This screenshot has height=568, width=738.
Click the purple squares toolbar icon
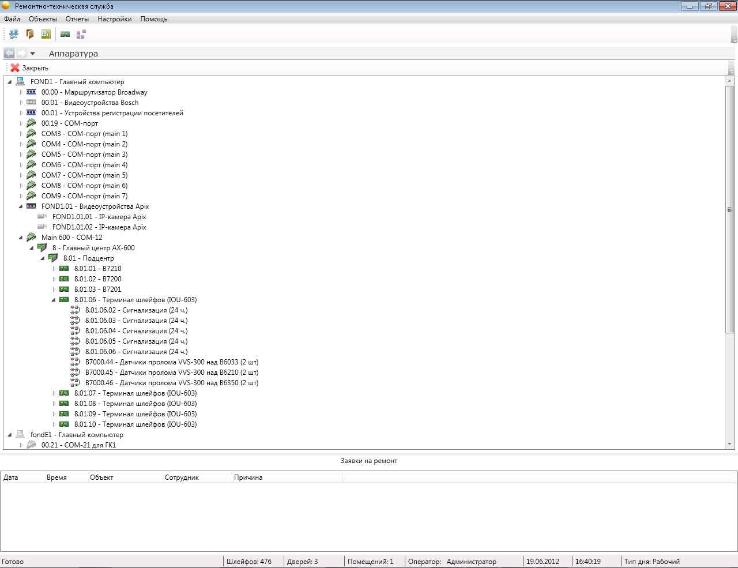click(81, 35)
